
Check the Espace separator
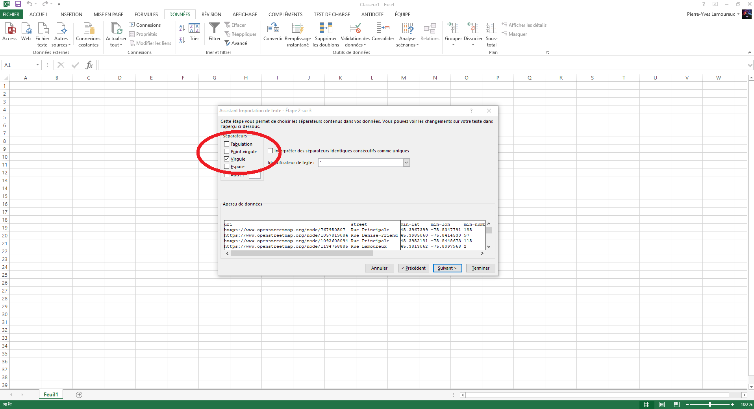(x=227, y=167)
